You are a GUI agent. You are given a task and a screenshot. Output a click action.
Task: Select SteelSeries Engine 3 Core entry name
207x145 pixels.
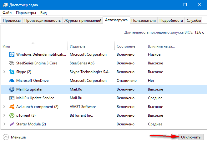pyautogui.click(x=37, y=63)
